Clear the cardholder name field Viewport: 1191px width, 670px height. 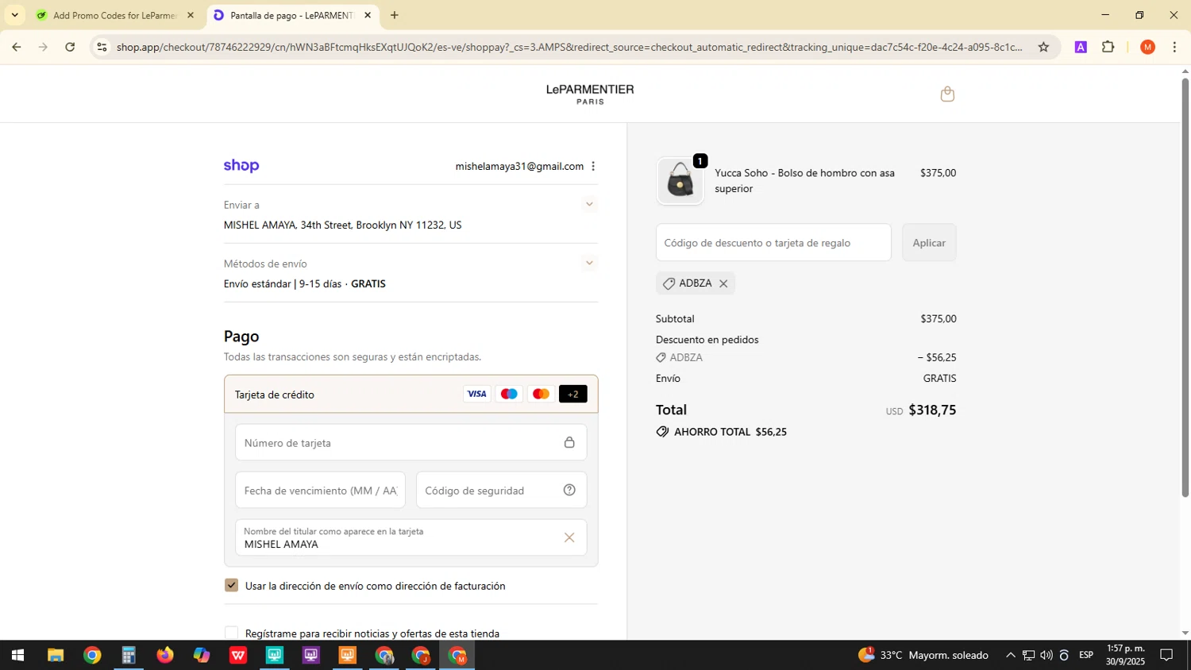coord(569,538)
